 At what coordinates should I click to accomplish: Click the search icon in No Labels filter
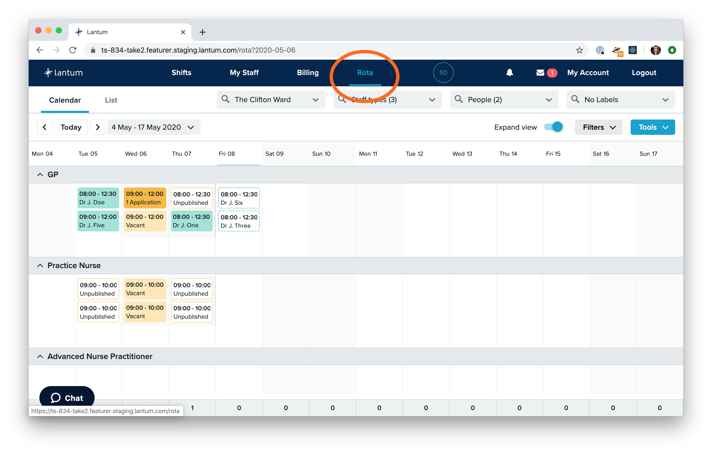(575, 99)
